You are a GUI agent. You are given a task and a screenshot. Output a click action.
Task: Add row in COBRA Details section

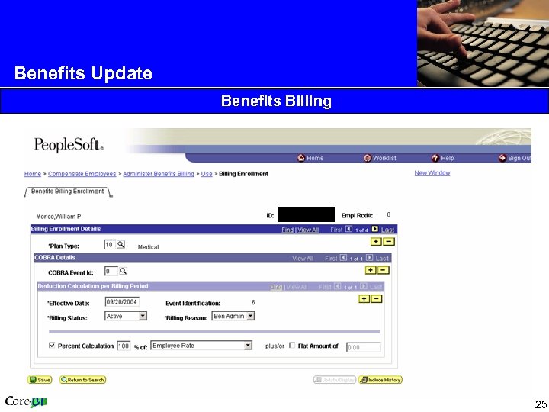click(x=371, y=270)
